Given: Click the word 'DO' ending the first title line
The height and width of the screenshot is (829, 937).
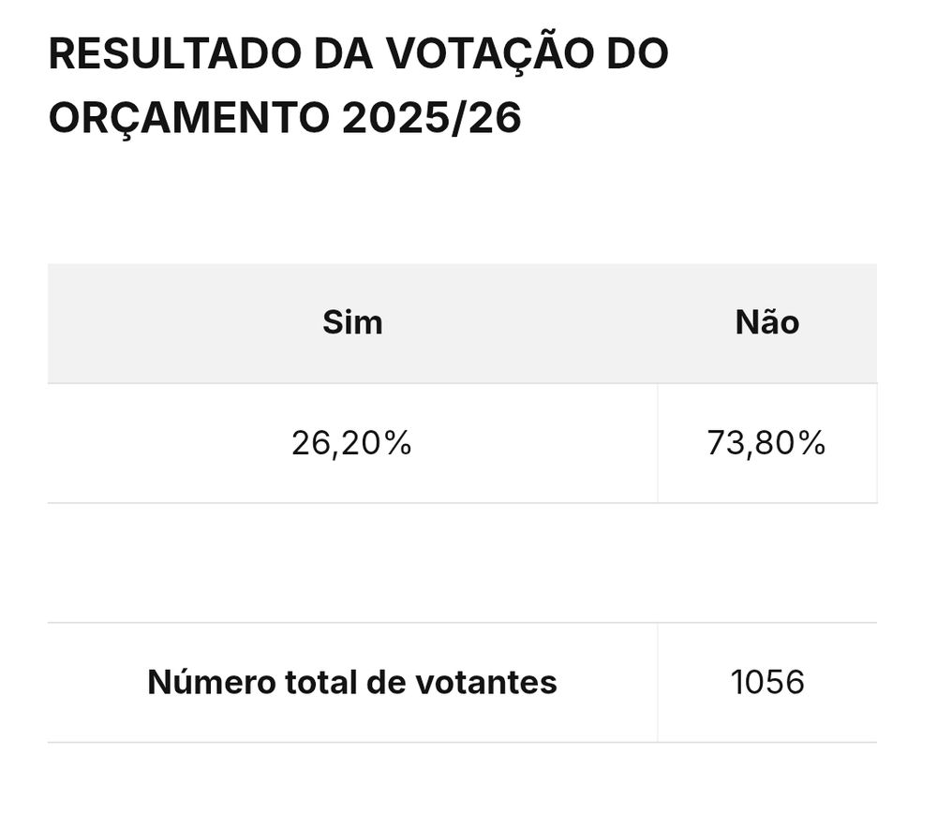Looking at the screenshot, I should click(638, 53).
